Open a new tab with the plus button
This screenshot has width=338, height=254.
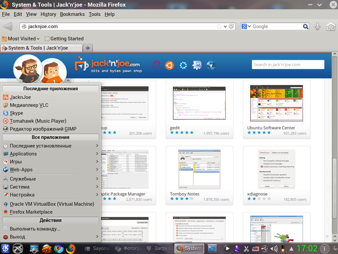pyautogui.click(x=88, y=48)
